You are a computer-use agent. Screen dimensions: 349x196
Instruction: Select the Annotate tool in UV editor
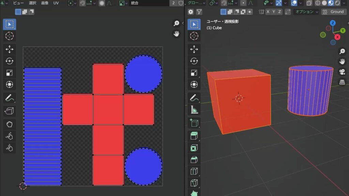tap(9, 98)
